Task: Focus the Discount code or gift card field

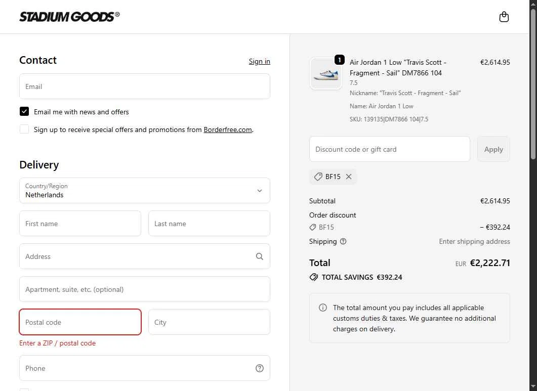Action: (x=390, y=149)
